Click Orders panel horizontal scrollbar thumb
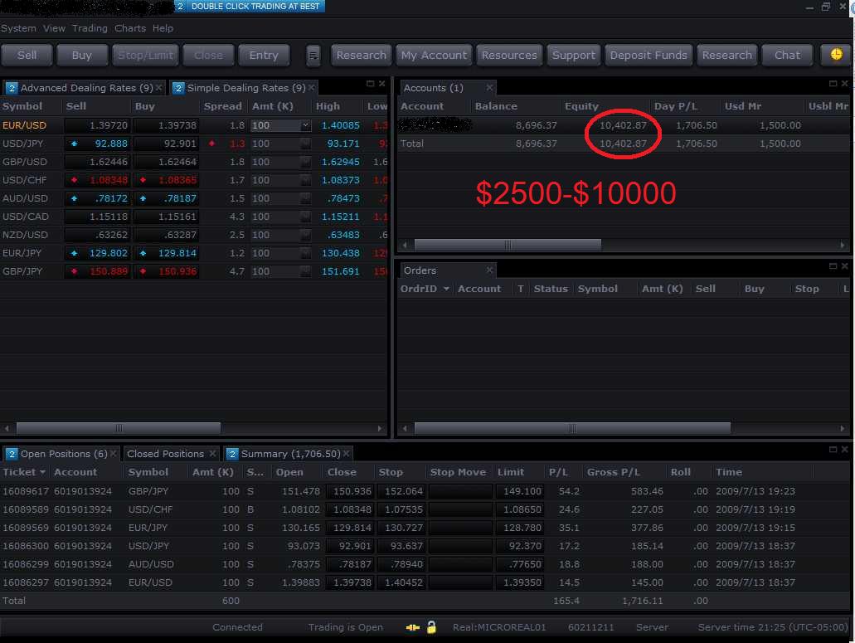Viewport: 855px width, 643px height. 572,428
